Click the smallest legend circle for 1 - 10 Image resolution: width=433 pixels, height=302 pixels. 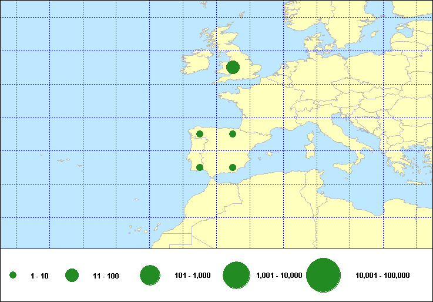[13, 276]
